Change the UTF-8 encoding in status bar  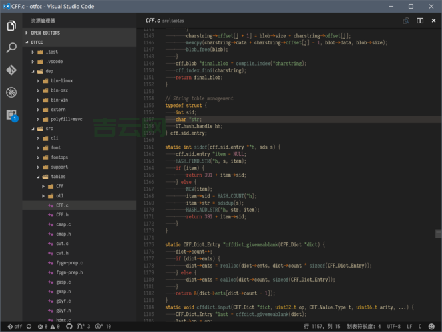(x=393, y=327)
